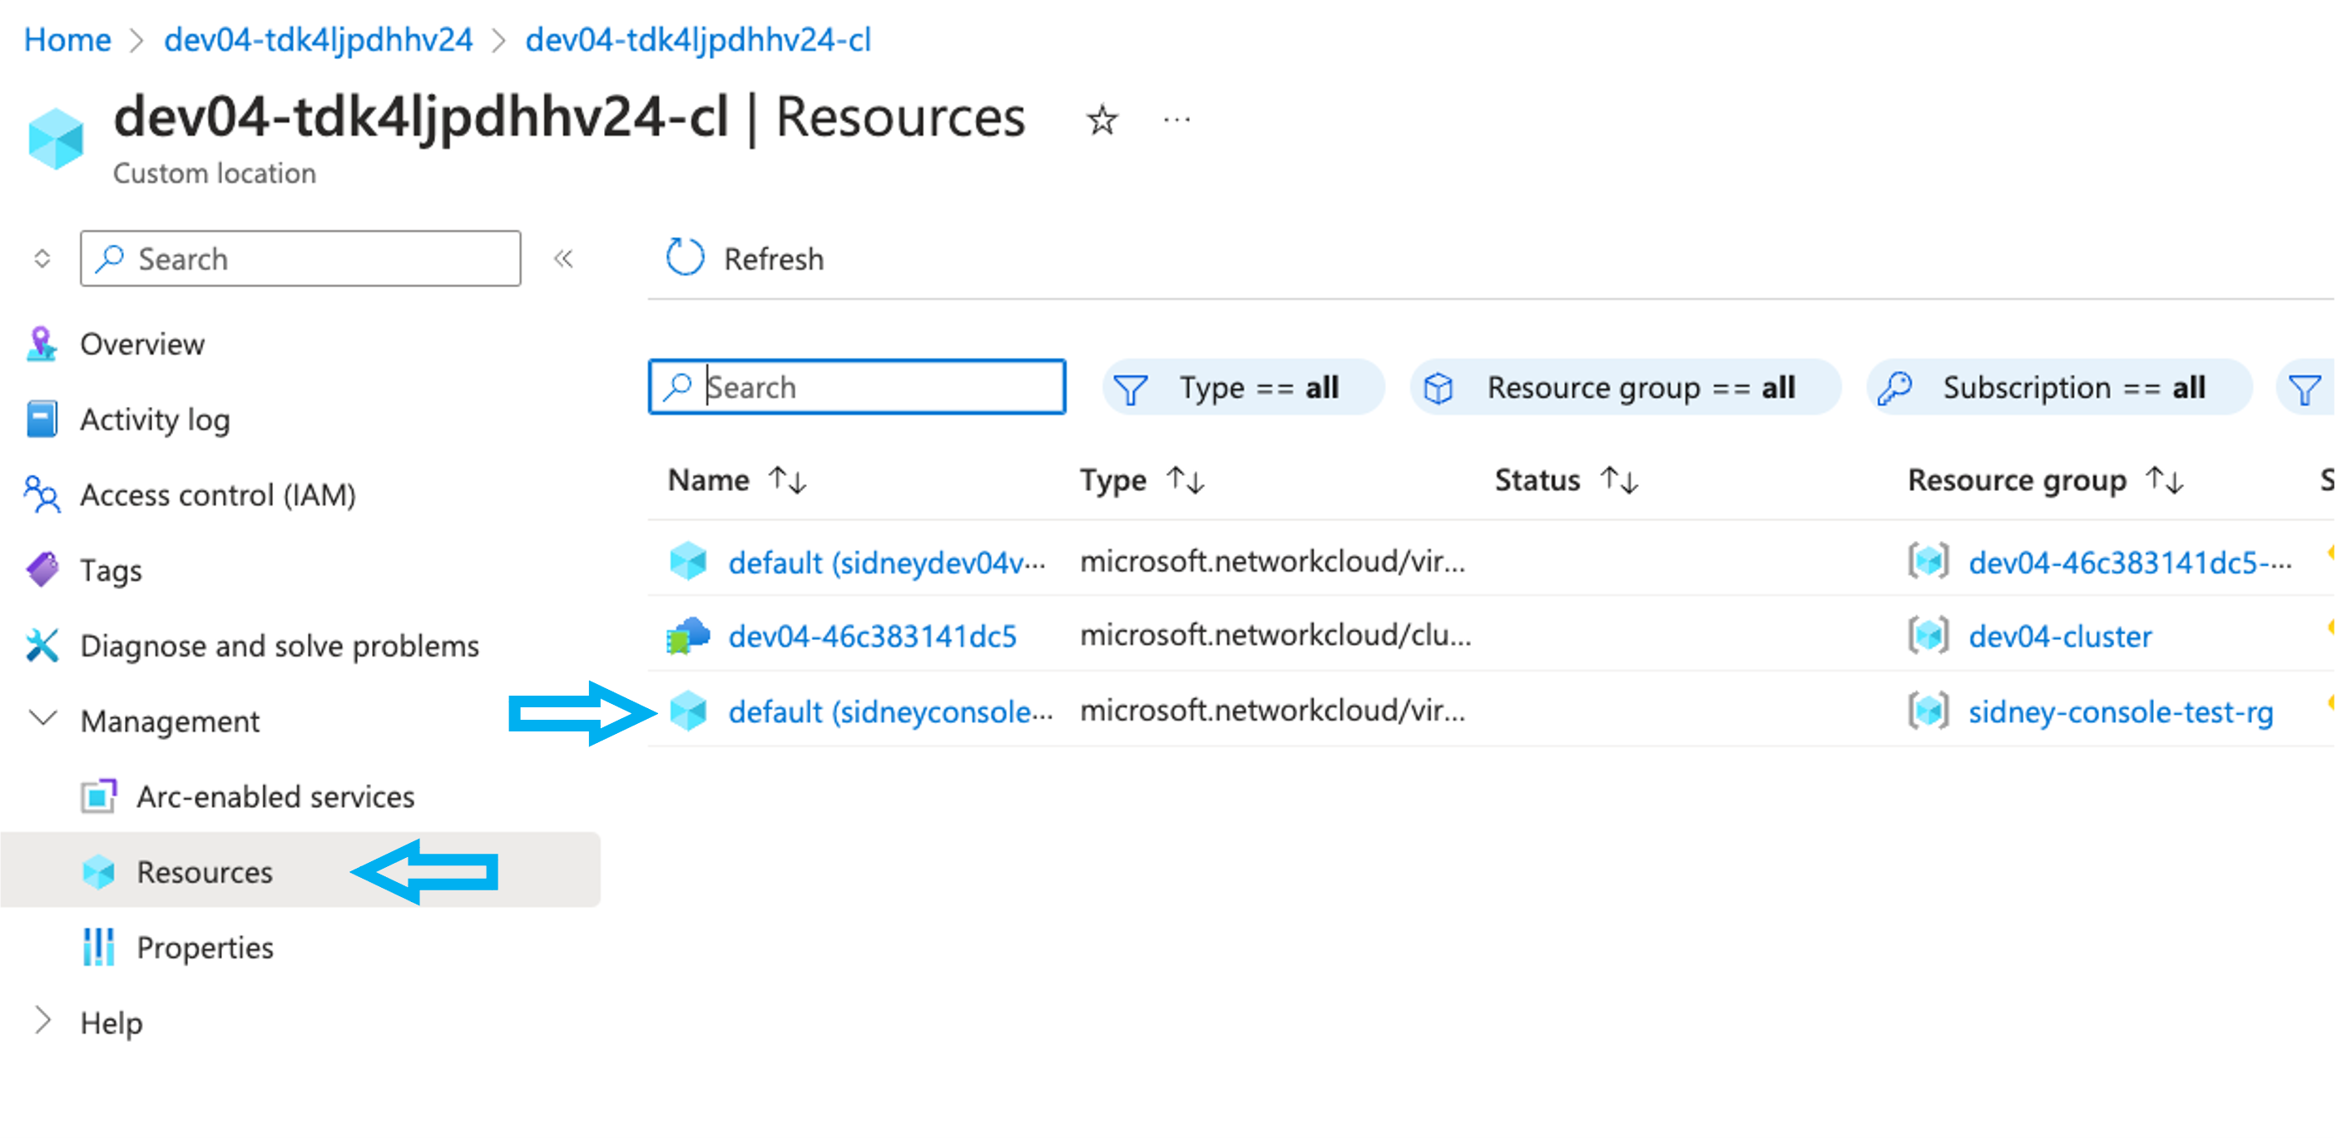Image resolution: width=2337 pixels, height=1140 pixels.
Task: Click the collapse sidebar chevron
Action: click(x=563, y=258)
